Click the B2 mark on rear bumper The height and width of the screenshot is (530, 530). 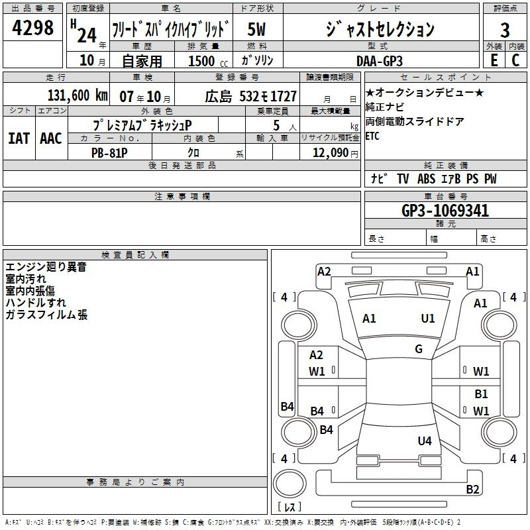(472, 489)
